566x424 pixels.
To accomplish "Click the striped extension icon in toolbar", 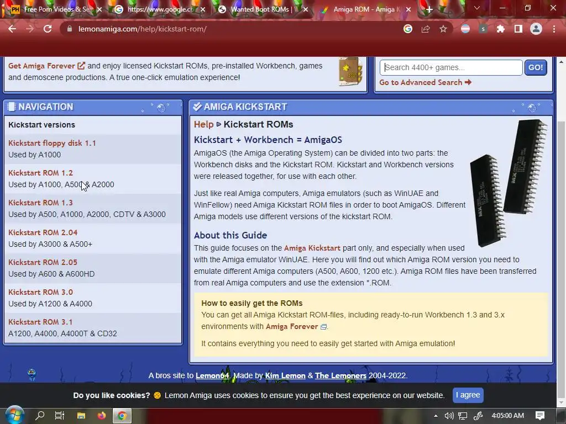I will click(x=465, y=29).
